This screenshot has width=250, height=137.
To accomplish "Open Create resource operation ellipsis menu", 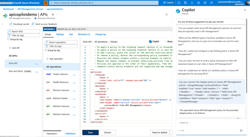I will point(74,75).
